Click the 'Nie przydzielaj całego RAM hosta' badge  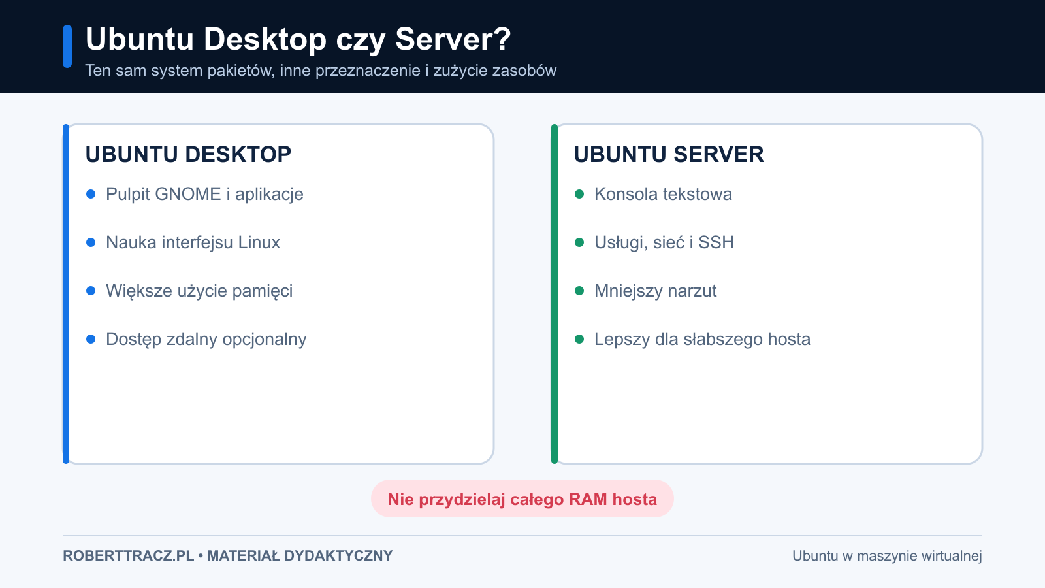point(522,498)
